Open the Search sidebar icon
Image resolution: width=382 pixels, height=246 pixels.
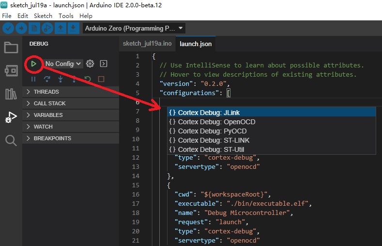(11, 141)
